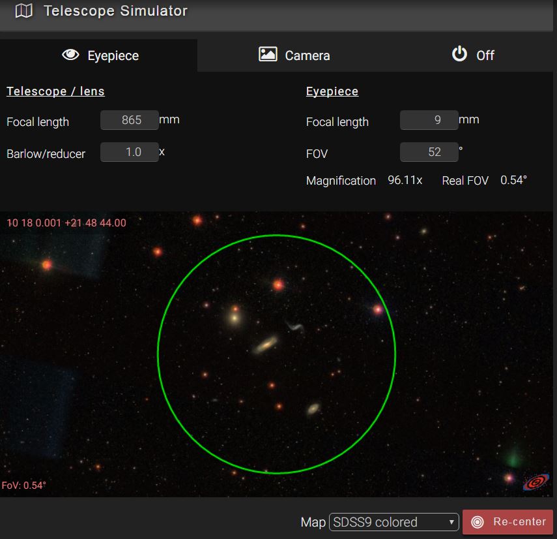Click the 'Magnification' label

341,180
